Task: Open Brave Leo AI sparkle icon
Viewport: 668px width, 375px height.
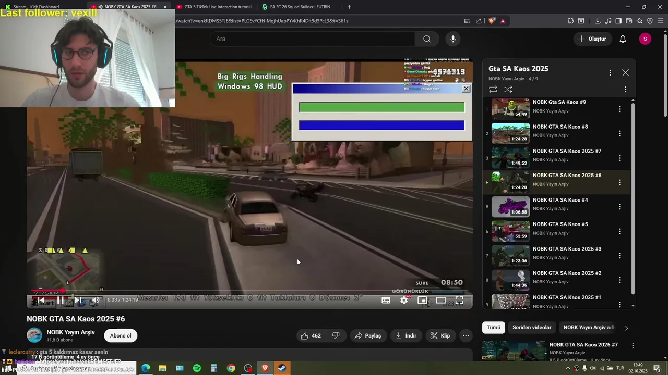Action: point(639,21)
